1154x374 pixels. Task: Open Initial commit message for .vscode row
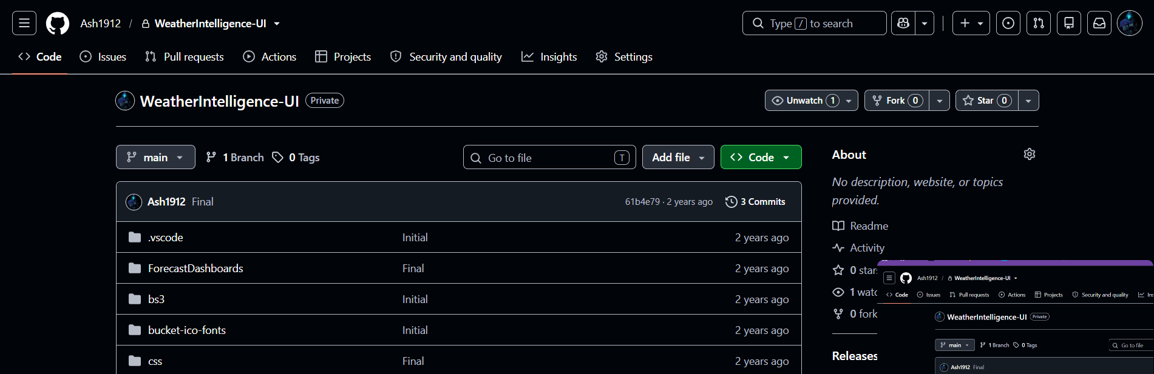[415, 238]
